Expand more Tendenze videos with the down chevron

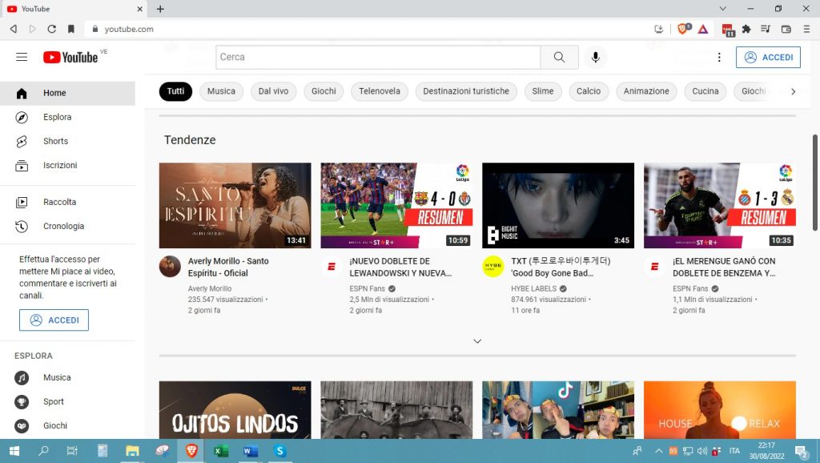coord(477,340)
